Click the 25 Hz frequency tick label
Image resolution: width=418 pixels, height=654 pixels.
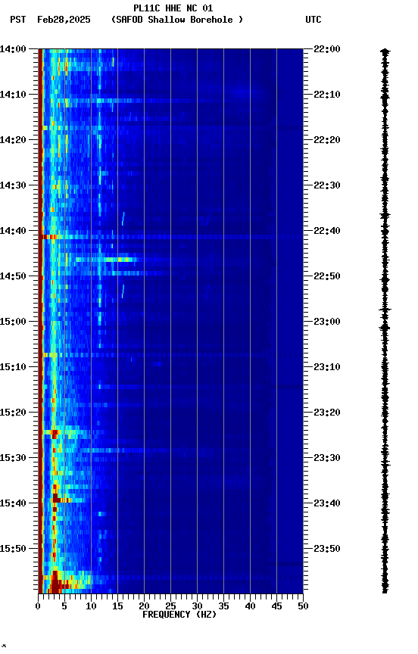pos(170,606)
